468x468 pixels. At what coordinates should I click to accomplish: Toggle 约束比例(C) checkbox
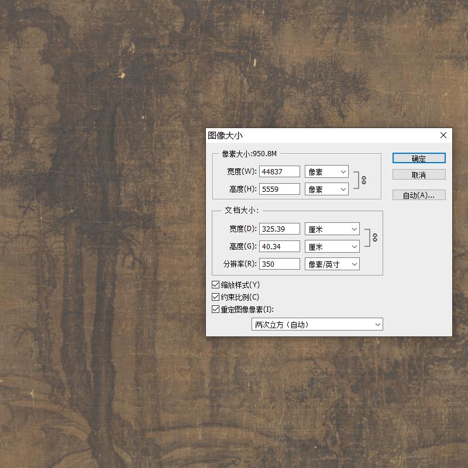pos(215,297)
